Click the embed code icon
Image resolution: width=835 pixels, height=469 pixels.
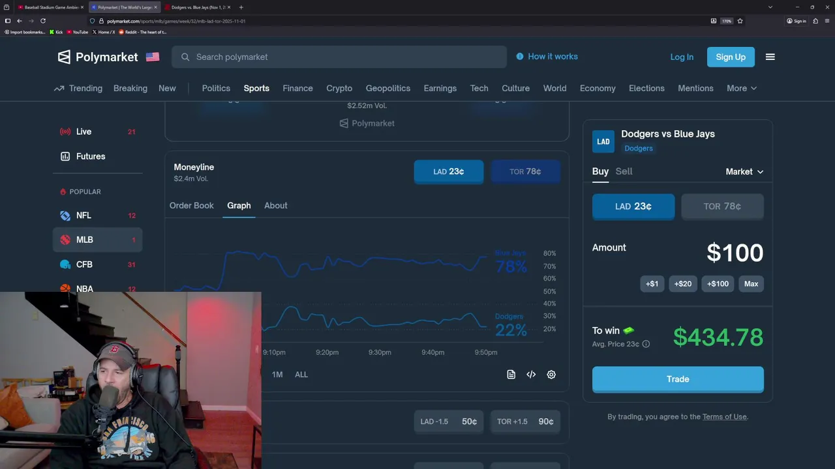(x=531, y=375)
